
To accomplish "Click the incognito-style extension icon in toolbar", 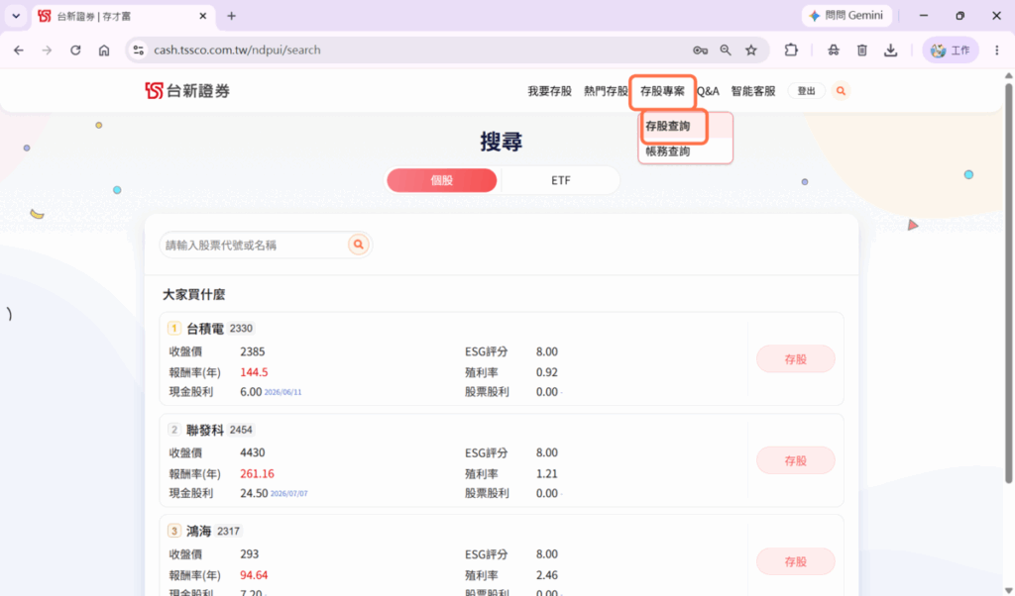I will point(834,50).
